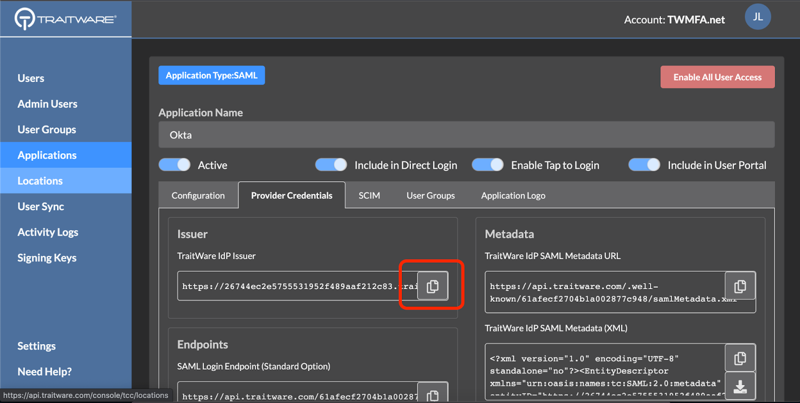Open Locations in sidebar
Viewport: 800px width, 403px height.
tap(65, 181)
